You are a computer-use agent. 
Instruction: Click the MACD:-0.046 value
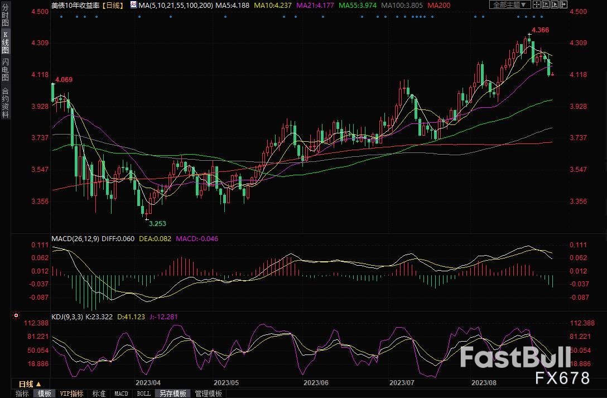tap(197, 238)
